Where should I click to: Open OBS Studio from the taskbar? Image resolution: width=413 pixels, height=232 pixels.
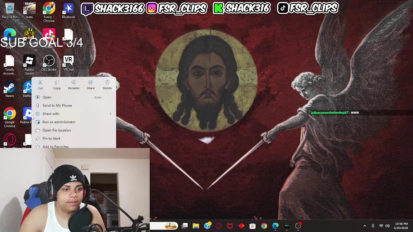pyautogui.click(x=298, y=226)
